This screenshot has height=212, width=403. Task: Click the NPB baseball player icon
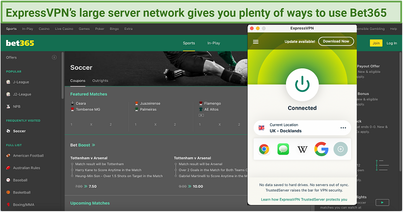[8, 106]
